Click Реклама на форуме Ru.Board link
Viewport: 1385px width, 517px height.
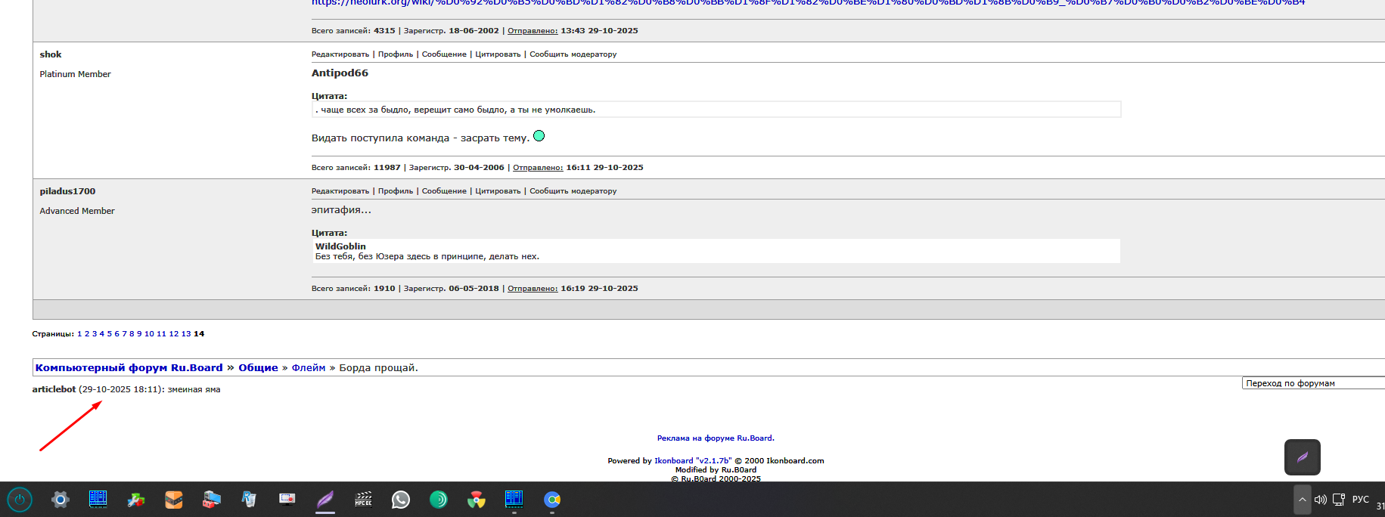[716, 438]
